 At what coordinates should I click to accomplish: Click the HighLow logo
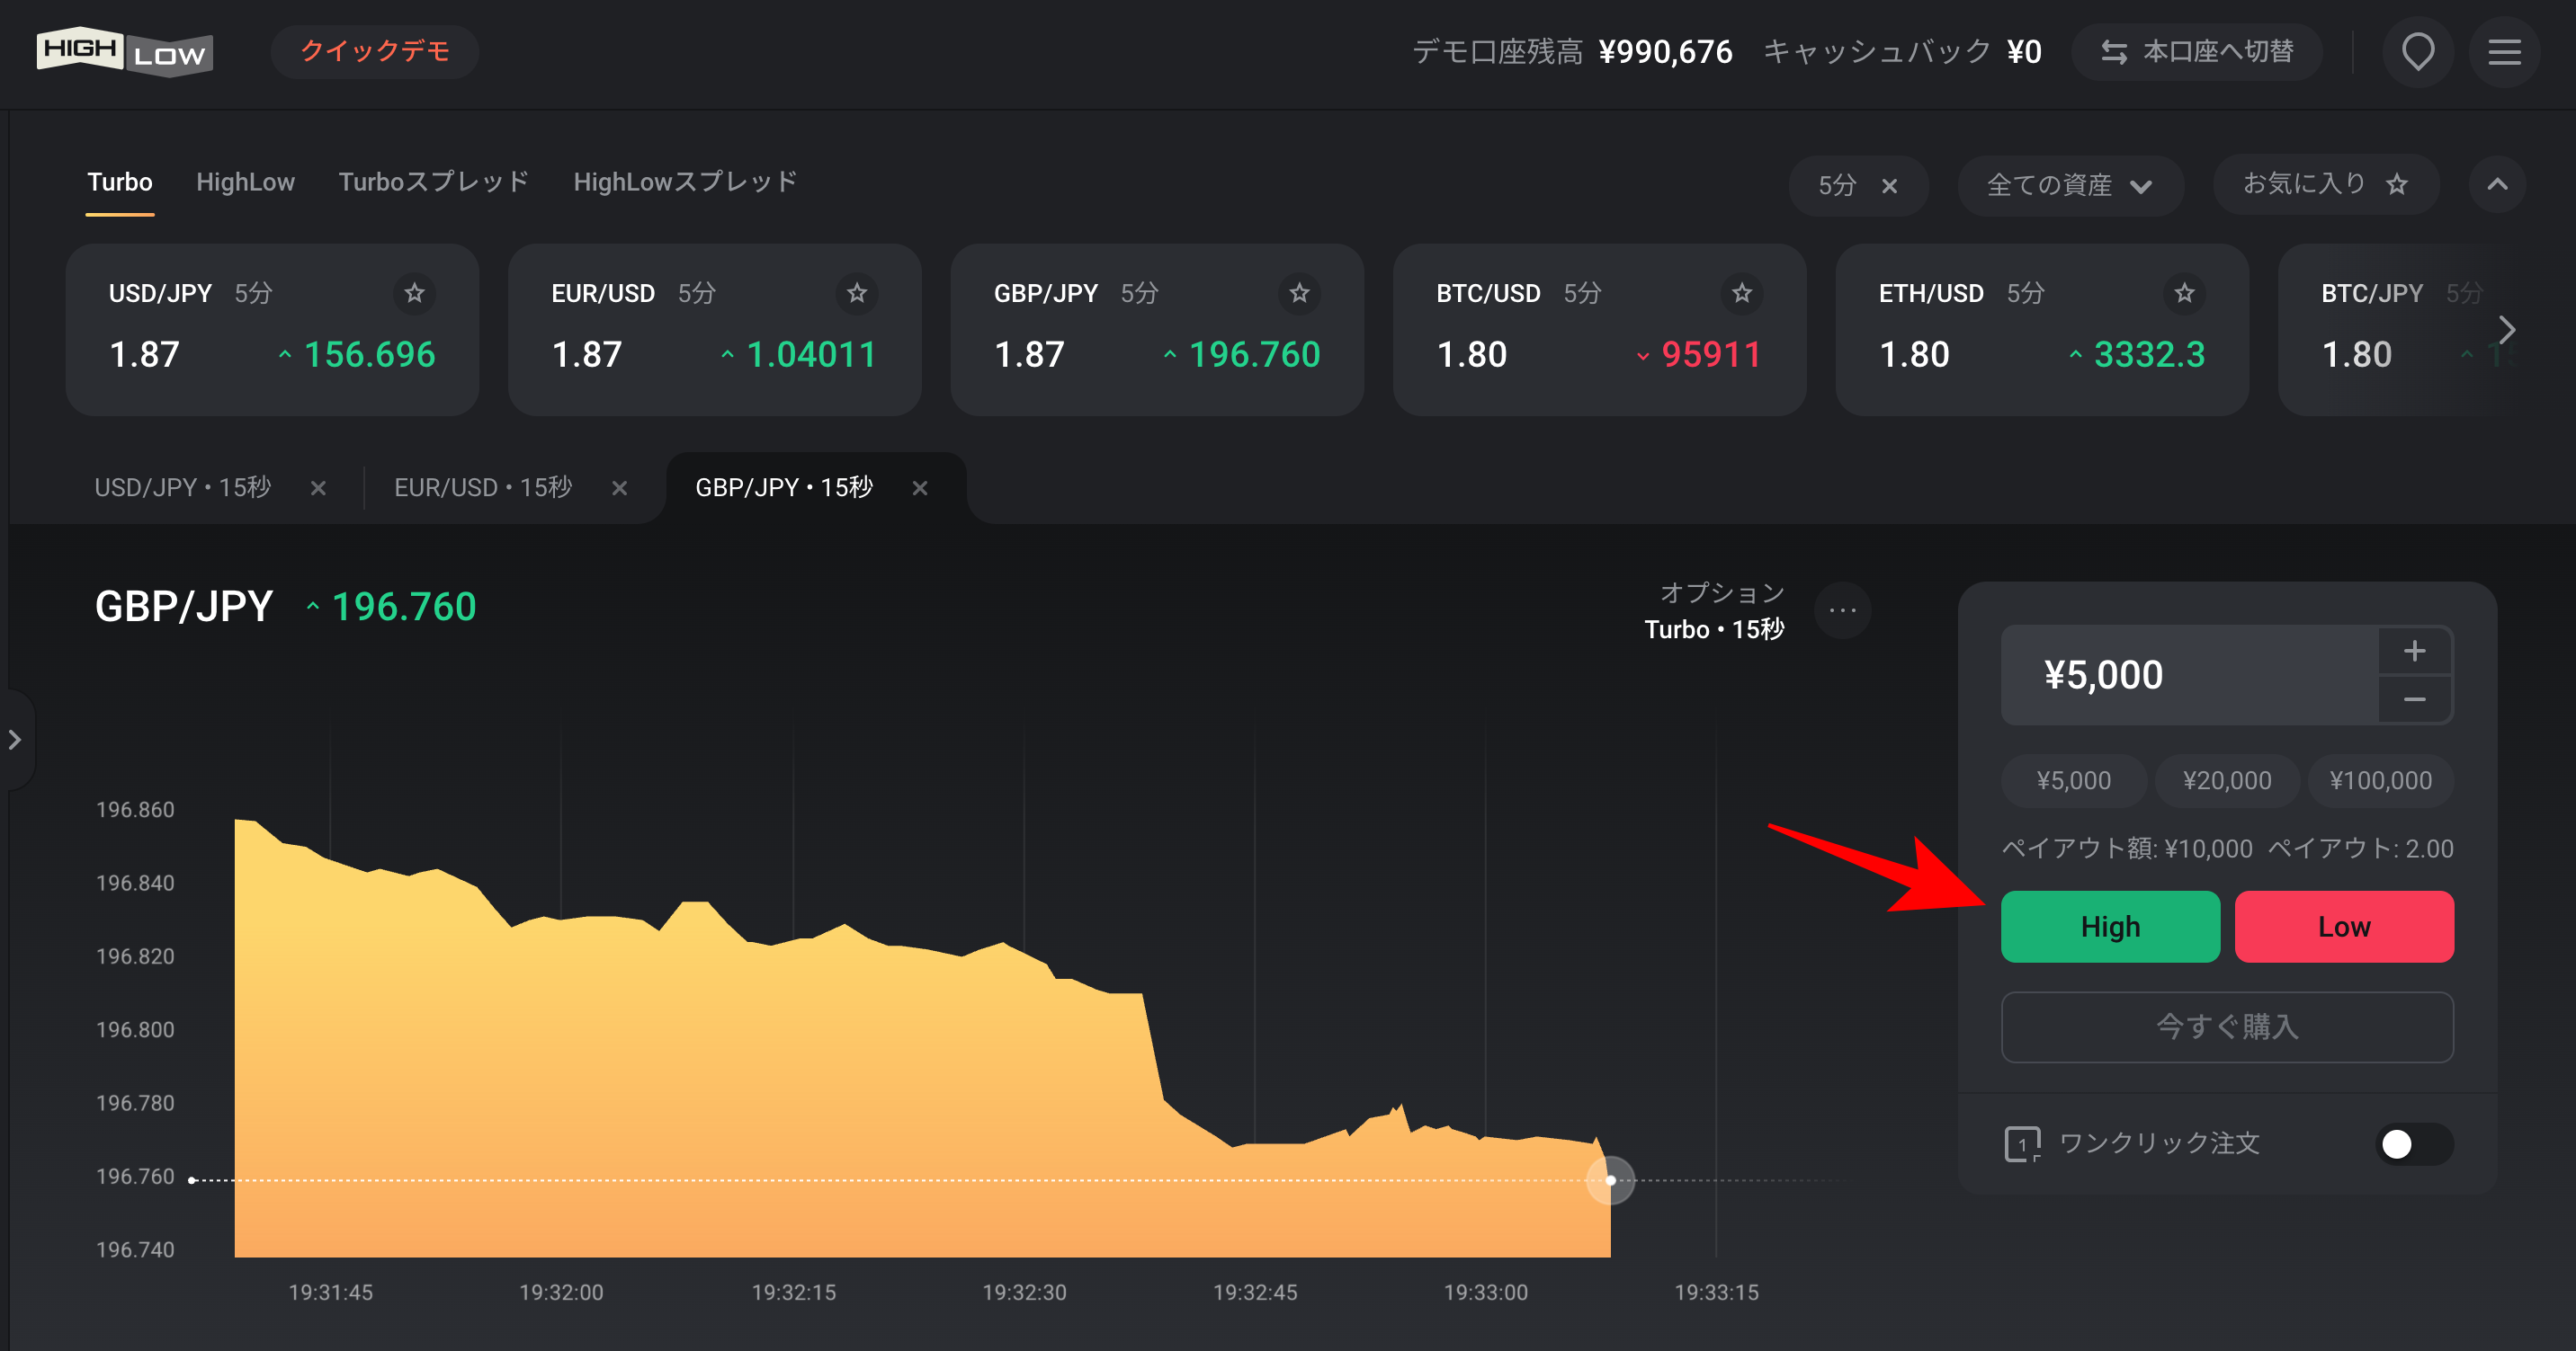pyautogui.click(x=124, y=51)
